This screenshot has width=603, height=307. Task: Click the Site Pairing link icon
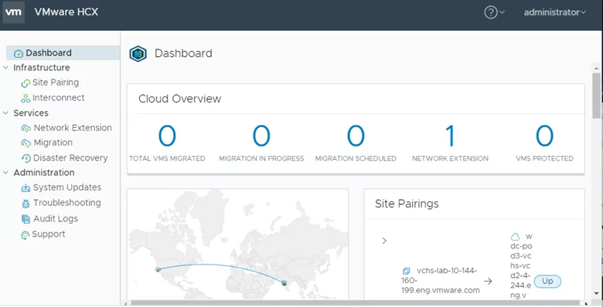[26, 83]
